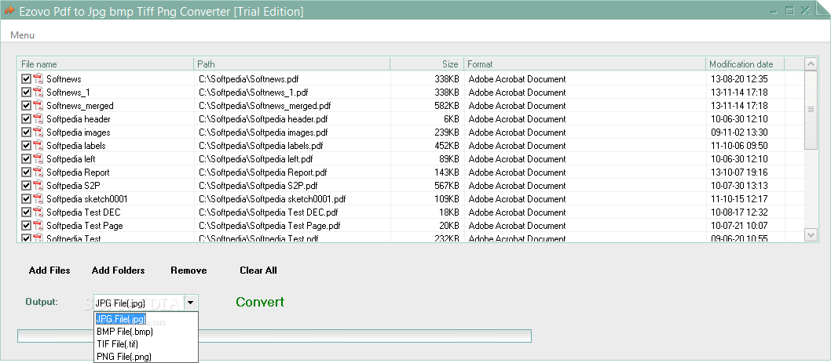Click the PDF icon beside Softnews_merged

[38, 105]
